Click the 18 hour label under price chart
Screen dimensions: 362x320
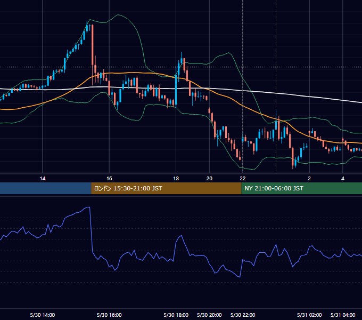pyautogui.click(x=176, y=179)
